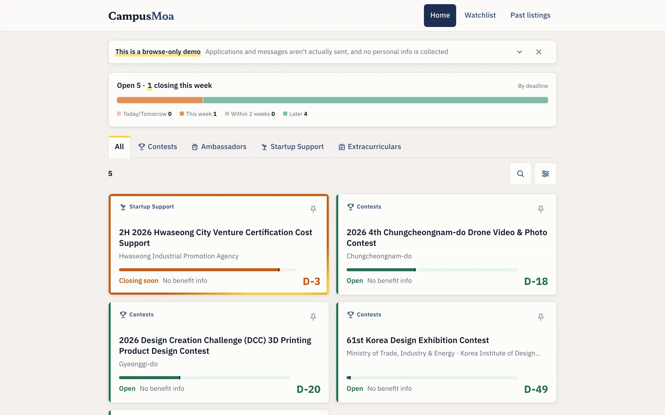
Task: Click the Startup Support category label on Hwaseong card
Action: point(152,207)
